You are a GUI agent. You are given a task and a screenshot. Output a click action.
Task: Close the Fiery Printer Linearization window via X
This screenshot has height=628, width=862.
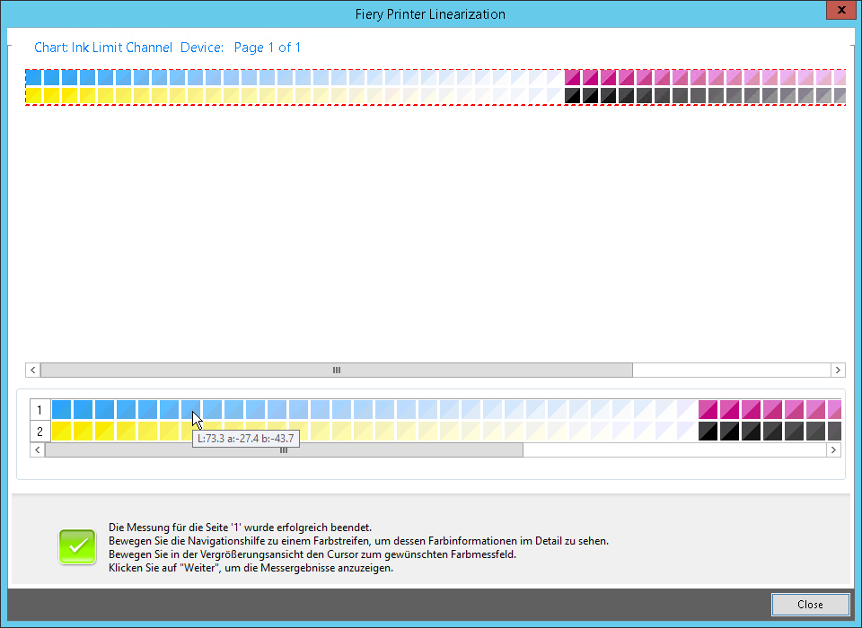(841, 9)
